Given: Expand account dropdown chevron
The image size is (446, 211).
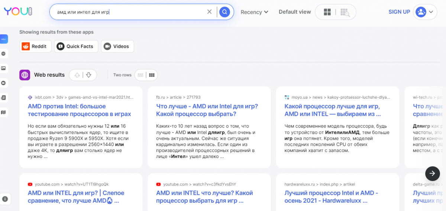Looking at the screenshot, I should (431, 12).
